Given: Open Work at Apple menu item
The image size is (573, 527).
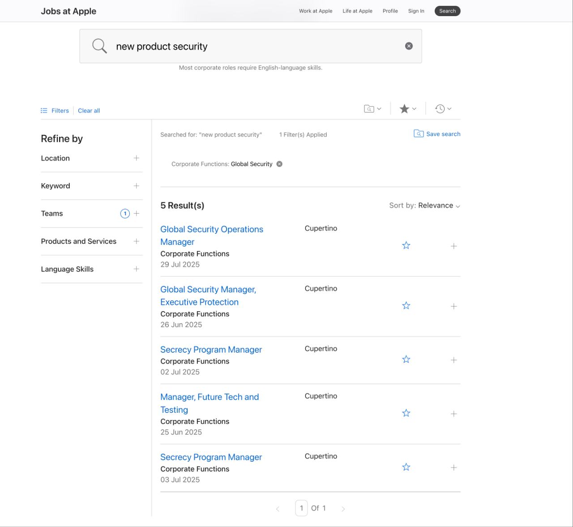Looking at the screenshot, I should click(316, 11).
